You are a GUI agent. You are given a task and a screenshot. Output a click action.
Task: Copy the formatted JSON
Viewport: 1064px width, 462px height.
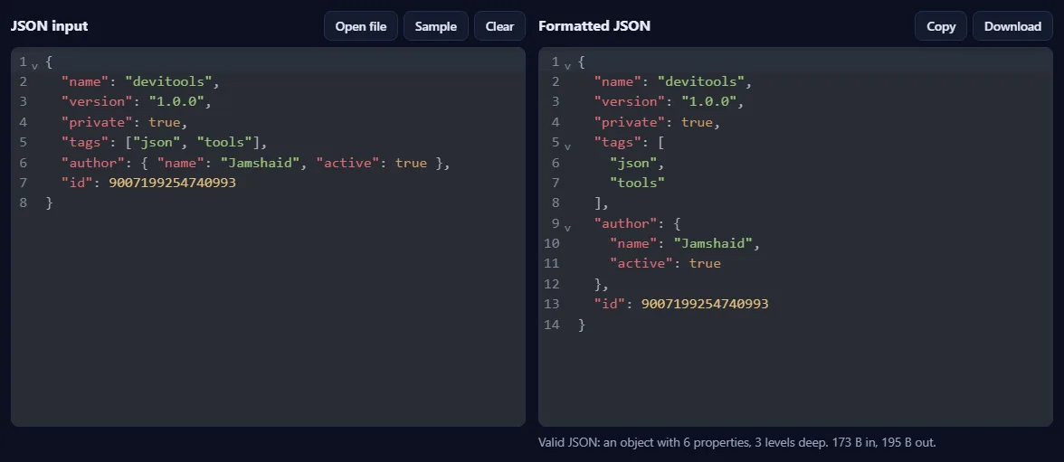click(x=941, y=26)
